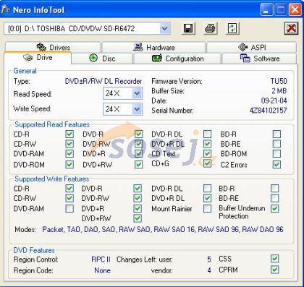Switch to the Disc tab

point(102,59)
